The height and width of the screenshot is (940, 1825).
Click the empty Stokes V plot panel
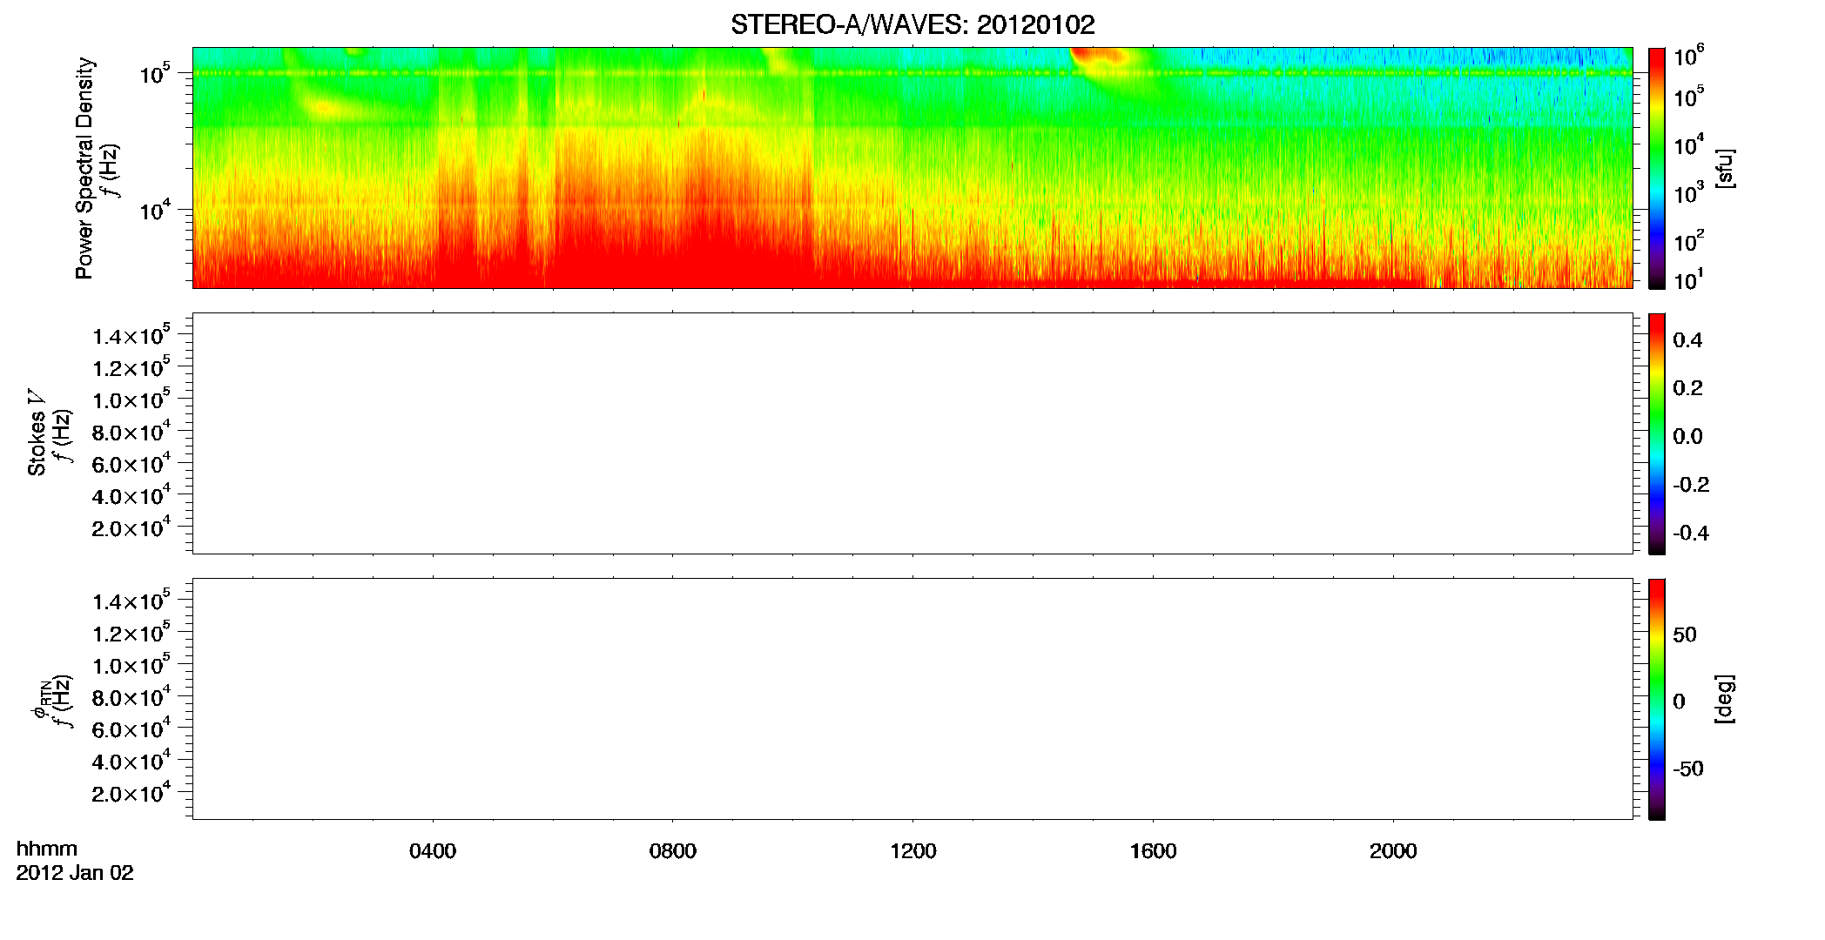[x=912, y=433]
